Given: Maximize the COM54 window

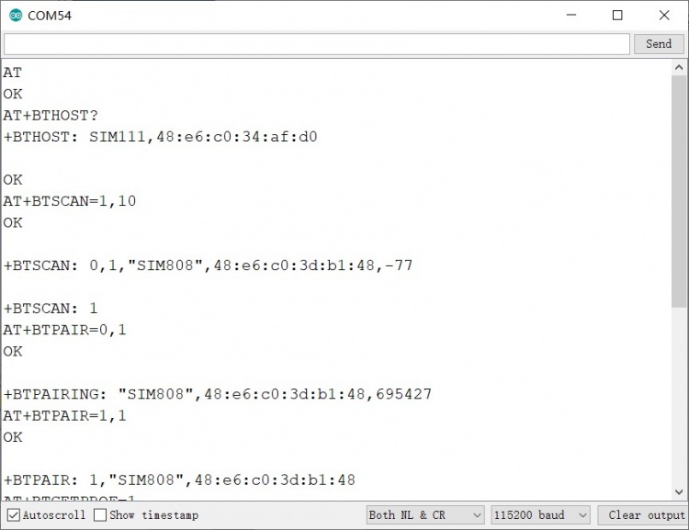Looking at the screenshot, I should pos(617,16).
